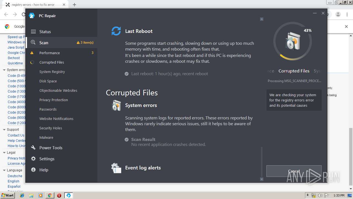Image resolution: width=353 pixels, height=199 pixels.
Task: Click the Start button
Action: (x=8, y=195)
